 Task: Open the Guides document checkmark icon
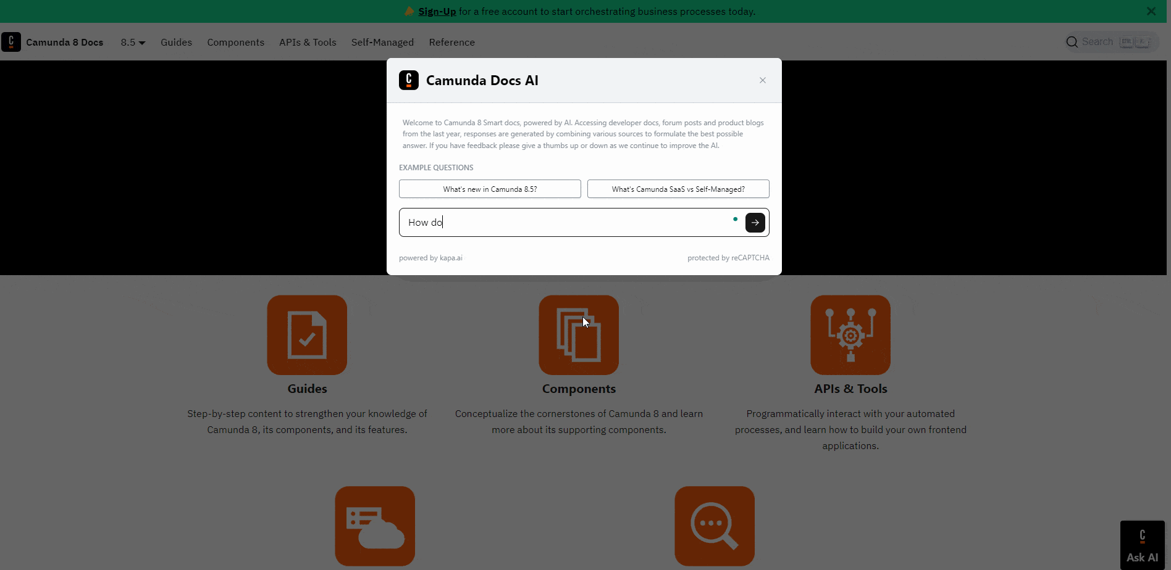click(307, 335)
